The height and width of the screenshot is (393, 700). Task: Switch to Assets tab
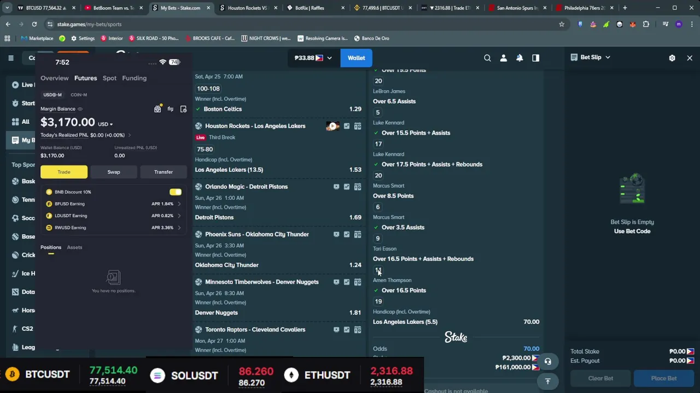tap(74, 247)
